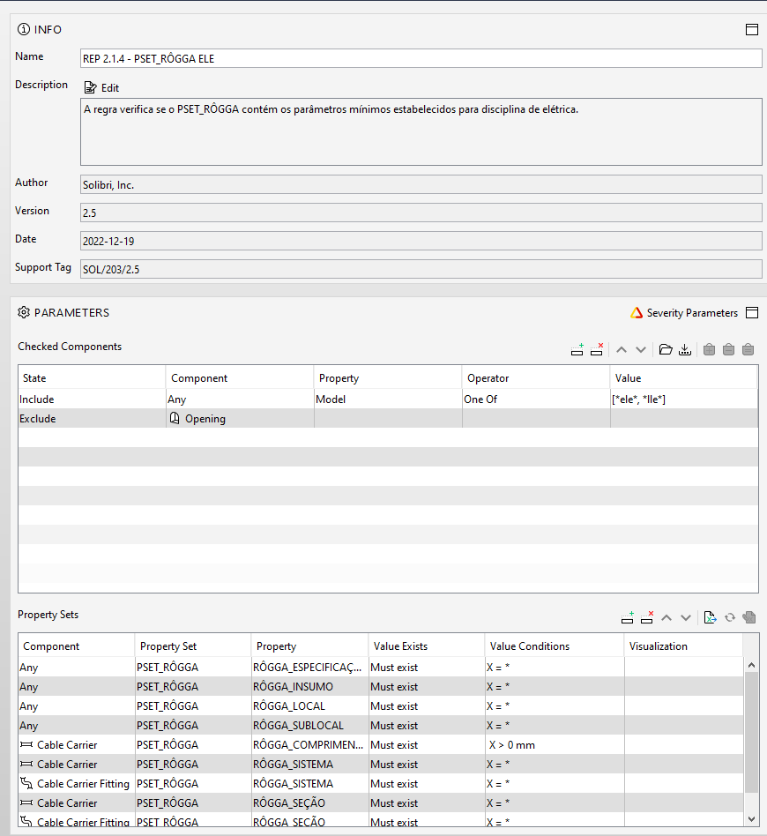Click Property Sets vertical scrollbar thumb
The width and height of the screenshot is (767, 836).
[x=751, y=733]
